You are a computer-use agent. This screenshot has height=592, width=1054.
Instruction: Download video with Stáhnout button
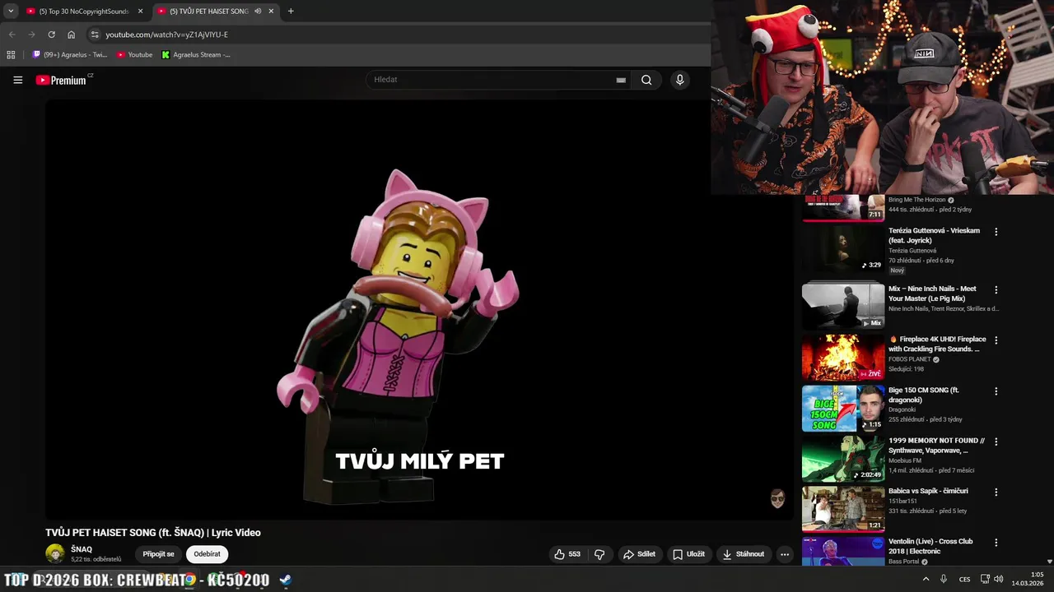[x=743, y=554]
